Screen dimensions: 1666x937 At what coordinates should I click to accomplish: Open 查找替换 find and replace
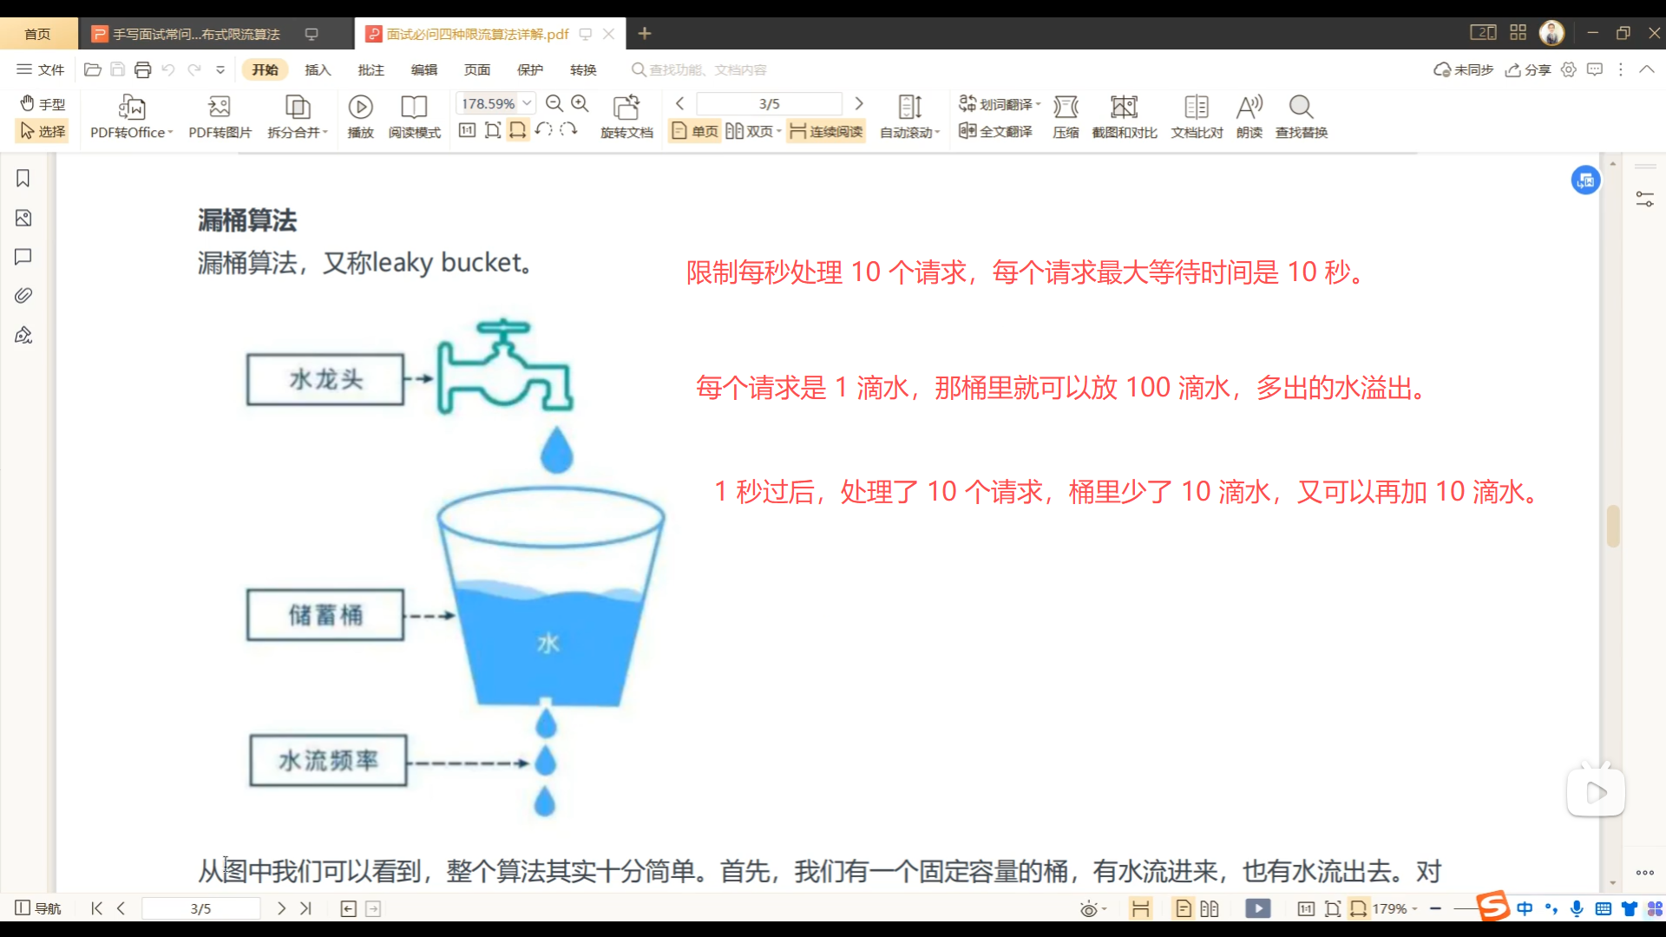click(x=1301, y=108)
